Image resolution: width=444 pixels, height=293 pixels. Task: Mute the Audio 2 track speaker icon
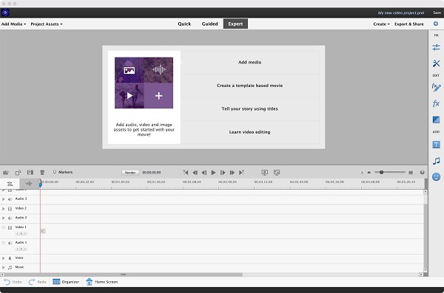(10, 218)
